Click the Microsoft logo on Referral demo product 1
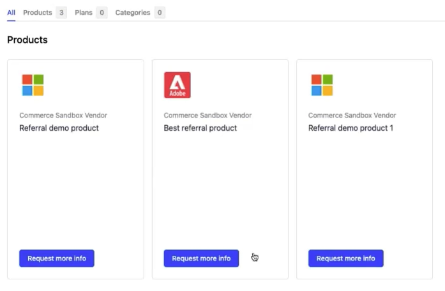Image resolution: width=445 pixels, height=291 pixels. (322, 85)
